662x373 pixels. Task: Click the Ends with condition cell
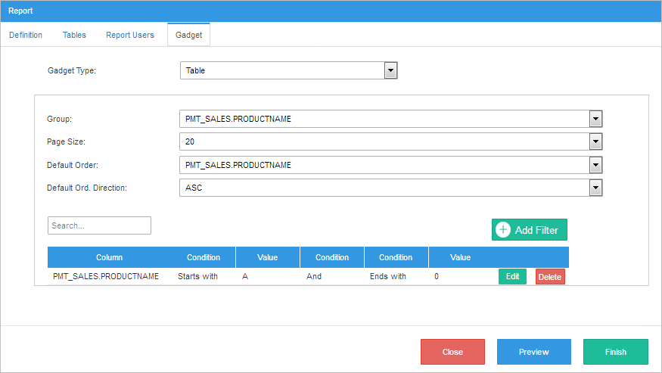tap(388, 277)
